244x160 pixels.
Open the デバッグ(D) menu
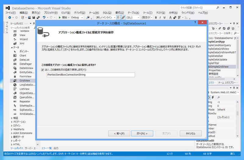click(80, 13)
